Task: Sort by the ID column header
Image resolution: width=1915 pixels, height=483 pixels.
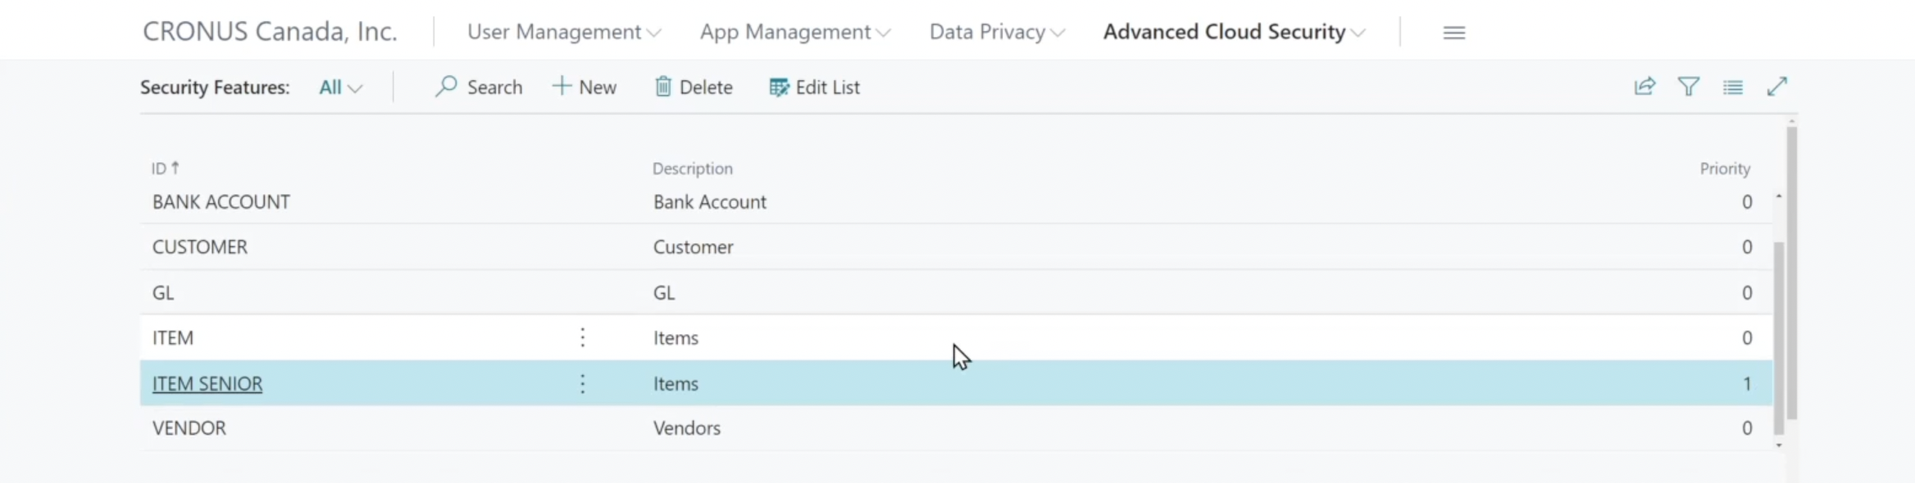Action: [164, 168]
